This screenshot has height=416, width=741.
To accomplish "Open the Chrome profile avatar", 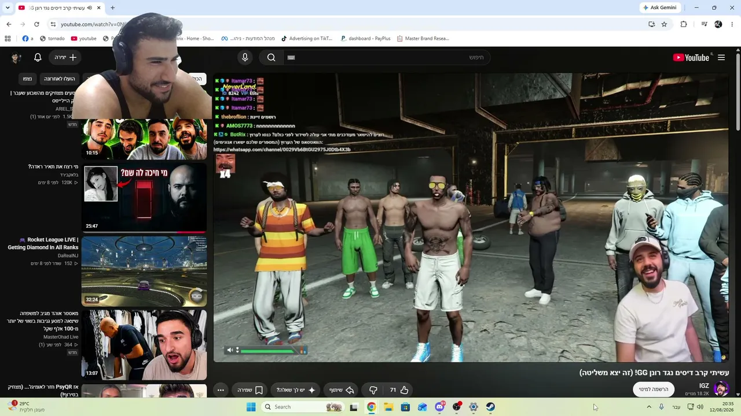I will pos(718,24).
